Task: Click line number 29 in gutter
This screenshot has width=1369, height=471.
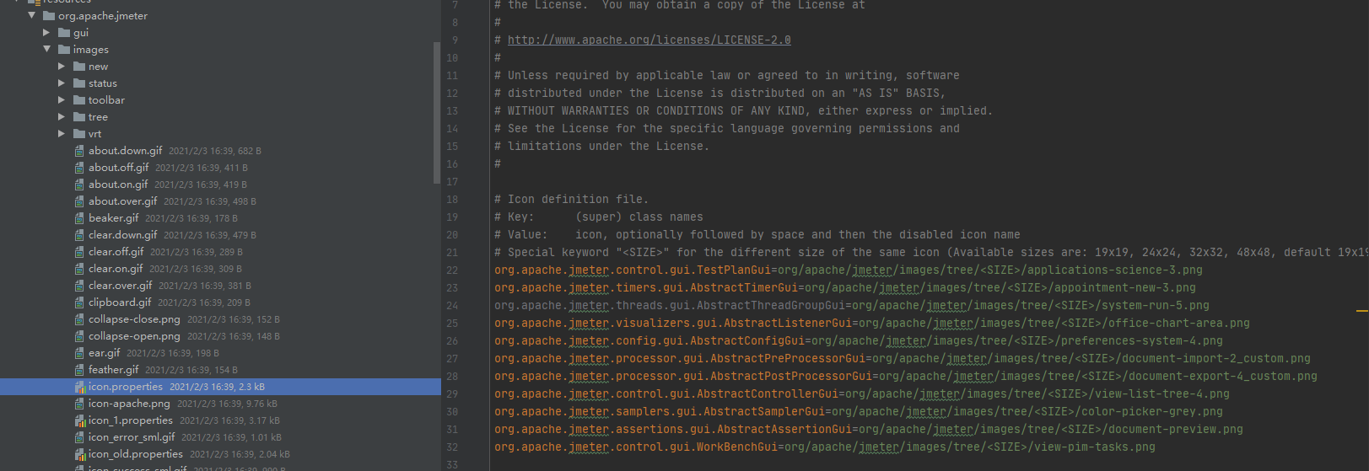Action: coord(452,394)
